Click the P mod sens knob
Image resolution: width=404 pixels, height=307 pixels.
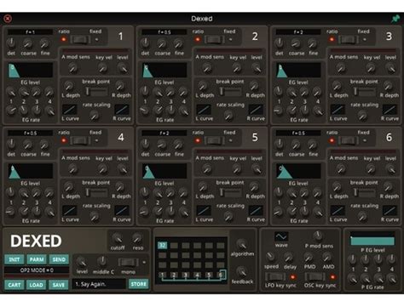[x=318, y=236]
